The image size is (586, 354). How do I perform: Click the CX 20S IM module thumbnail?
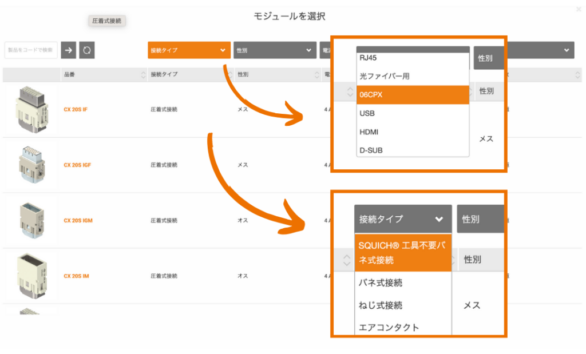click(x=27, y=276)
